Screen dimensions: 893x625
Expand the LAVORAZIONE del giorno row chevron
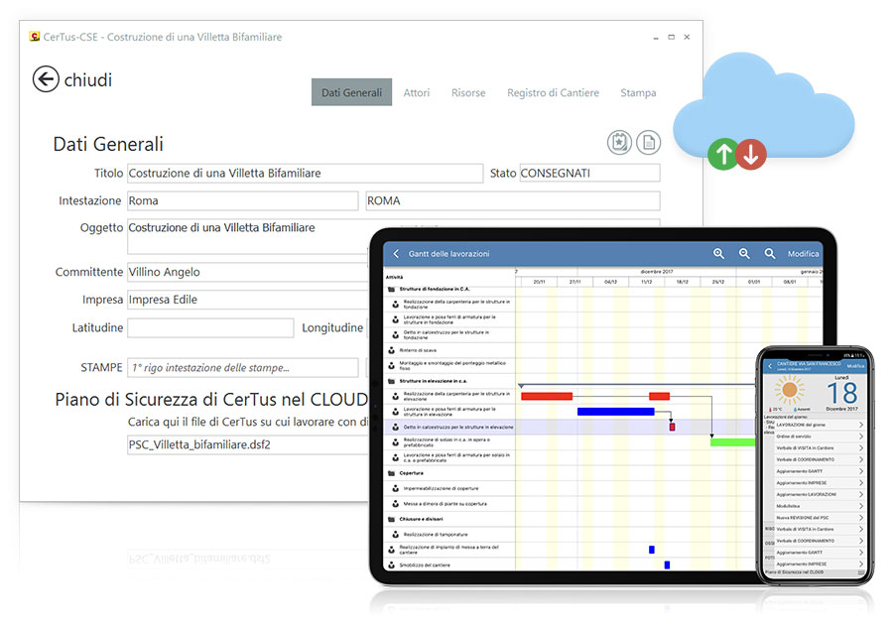861,425
